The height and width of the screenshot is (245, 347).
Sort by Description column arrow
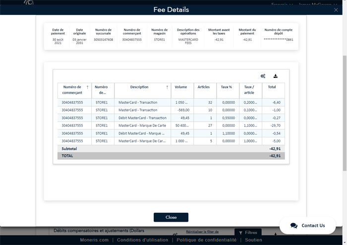point(167,87)
